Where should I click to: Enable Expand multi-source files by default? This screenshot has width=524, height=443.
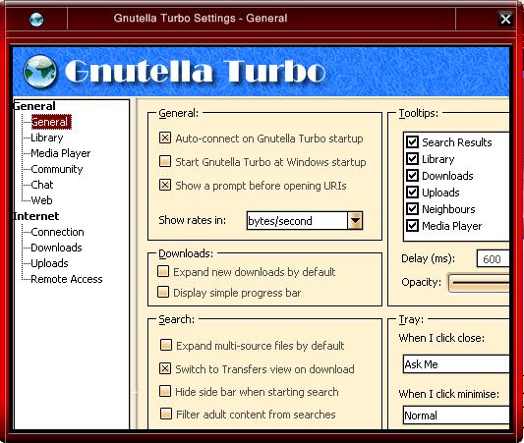point(166,345)
